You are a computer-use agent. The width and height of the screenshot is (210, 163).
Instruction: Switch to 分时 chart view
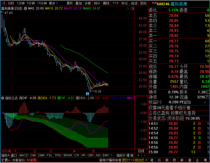tap(11, 3)
